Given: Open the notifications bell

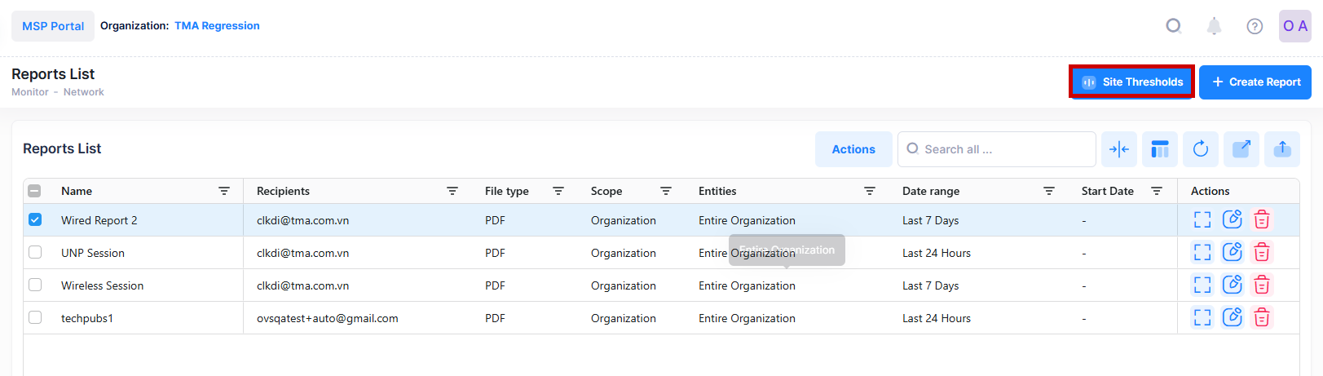Looking at the screenshot, I should tap(1214, 26).
